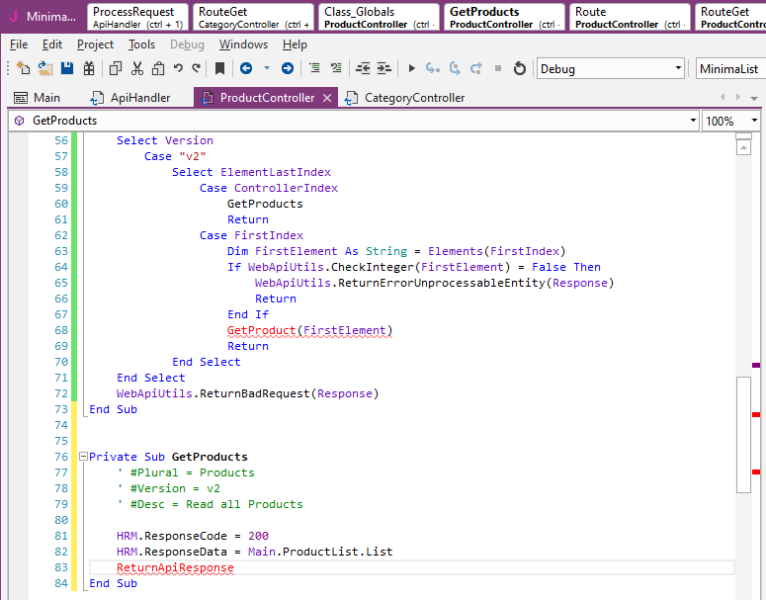Image resolution: width=766 pixels, height=600 pixels.
Task: Navigate forward with the blue right arrow
Action: [287, 68]
